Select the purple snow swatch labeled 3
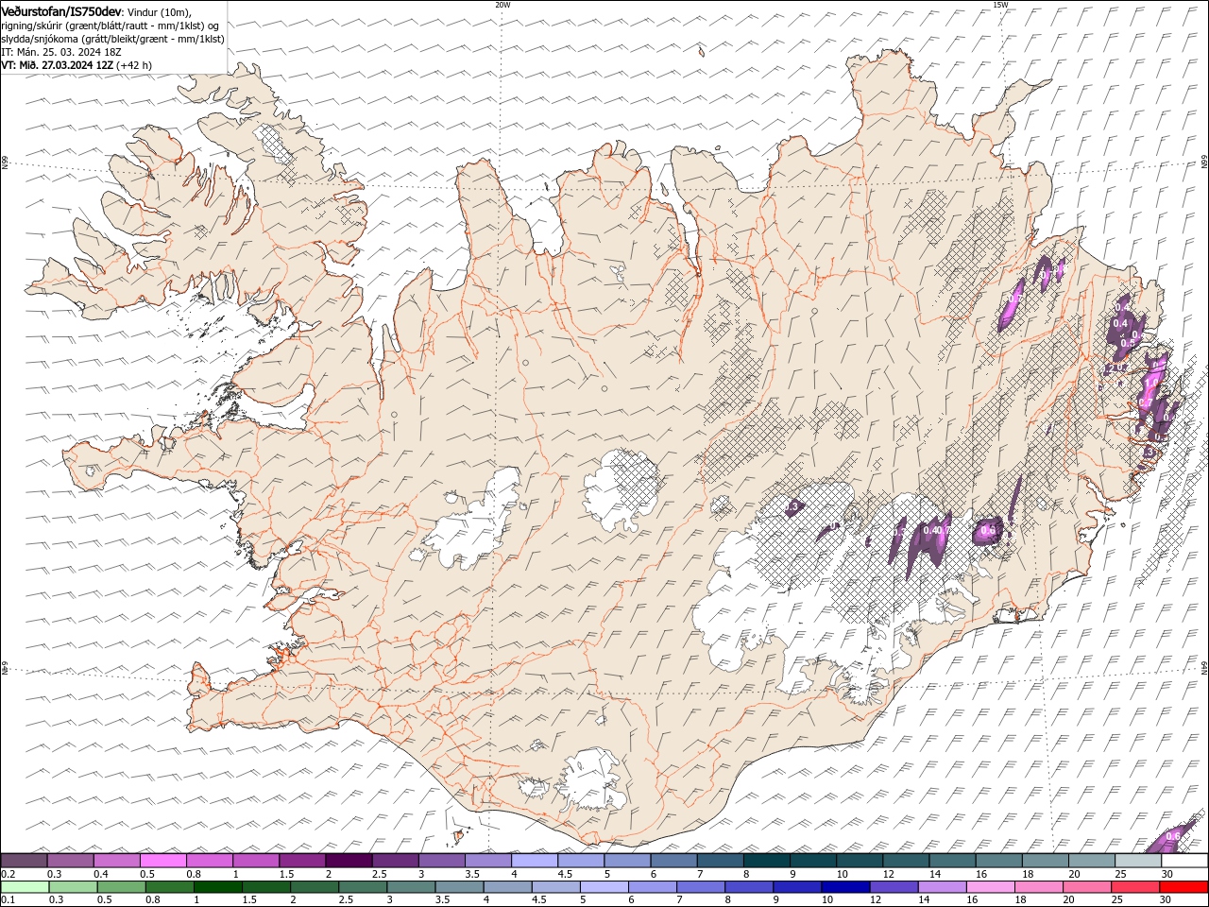1209x907 pixels. [441, 861]
